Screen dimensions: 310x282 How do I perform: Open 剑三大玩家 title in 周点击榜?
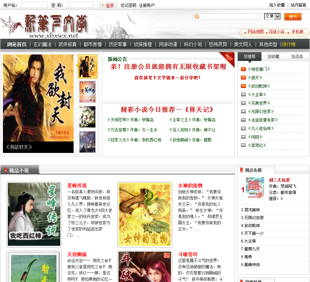point(279,180)
